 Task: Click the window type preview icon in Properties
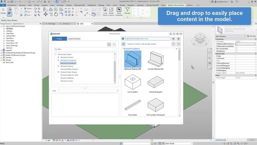click(x=220, y=31)
